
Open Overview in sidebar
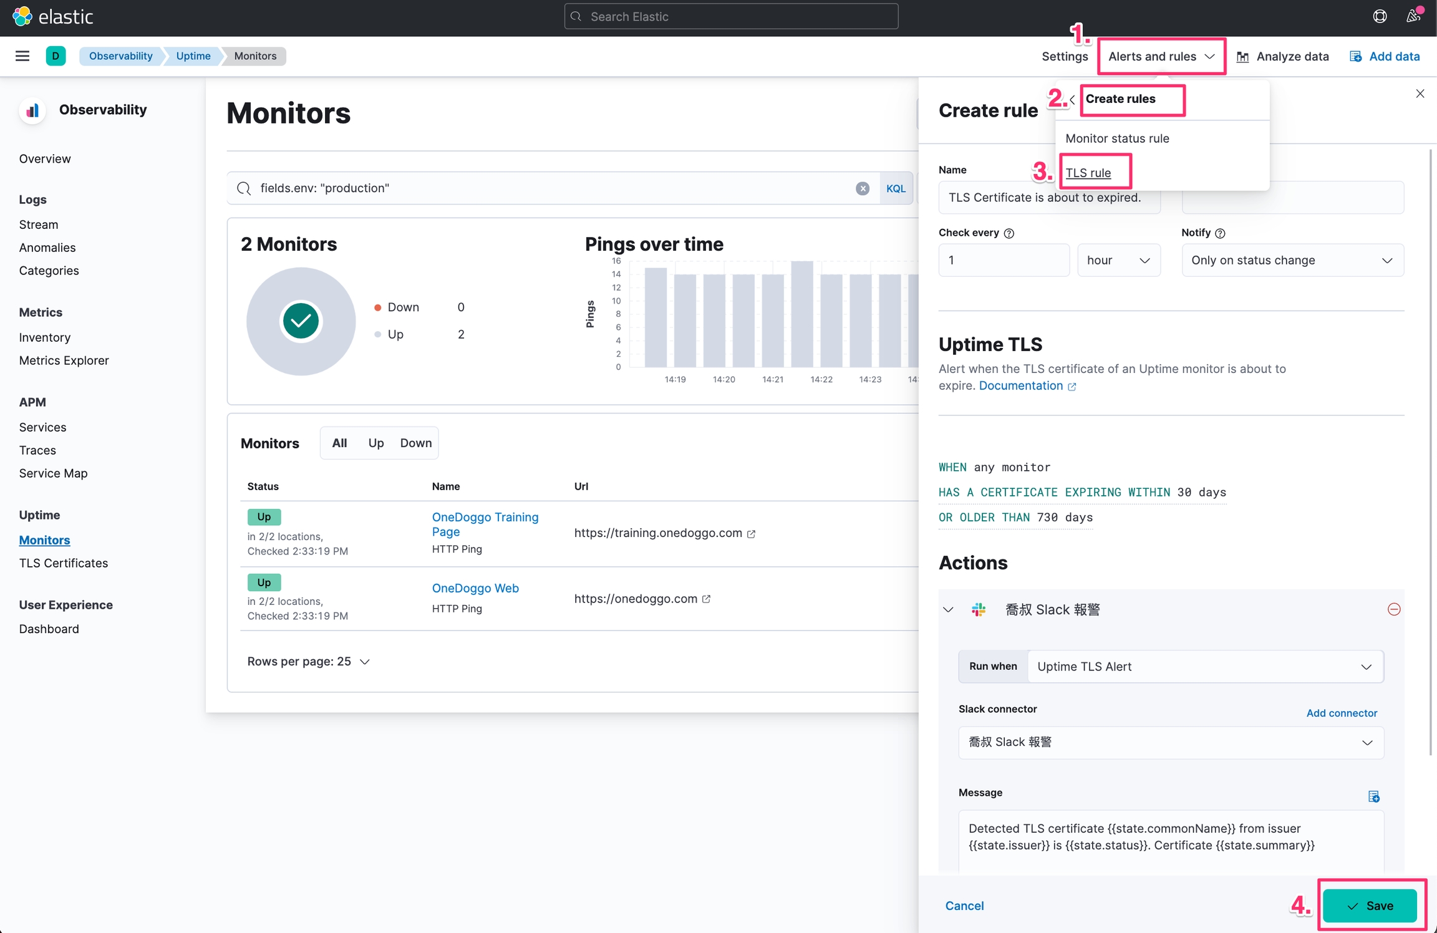pos(45,159)
